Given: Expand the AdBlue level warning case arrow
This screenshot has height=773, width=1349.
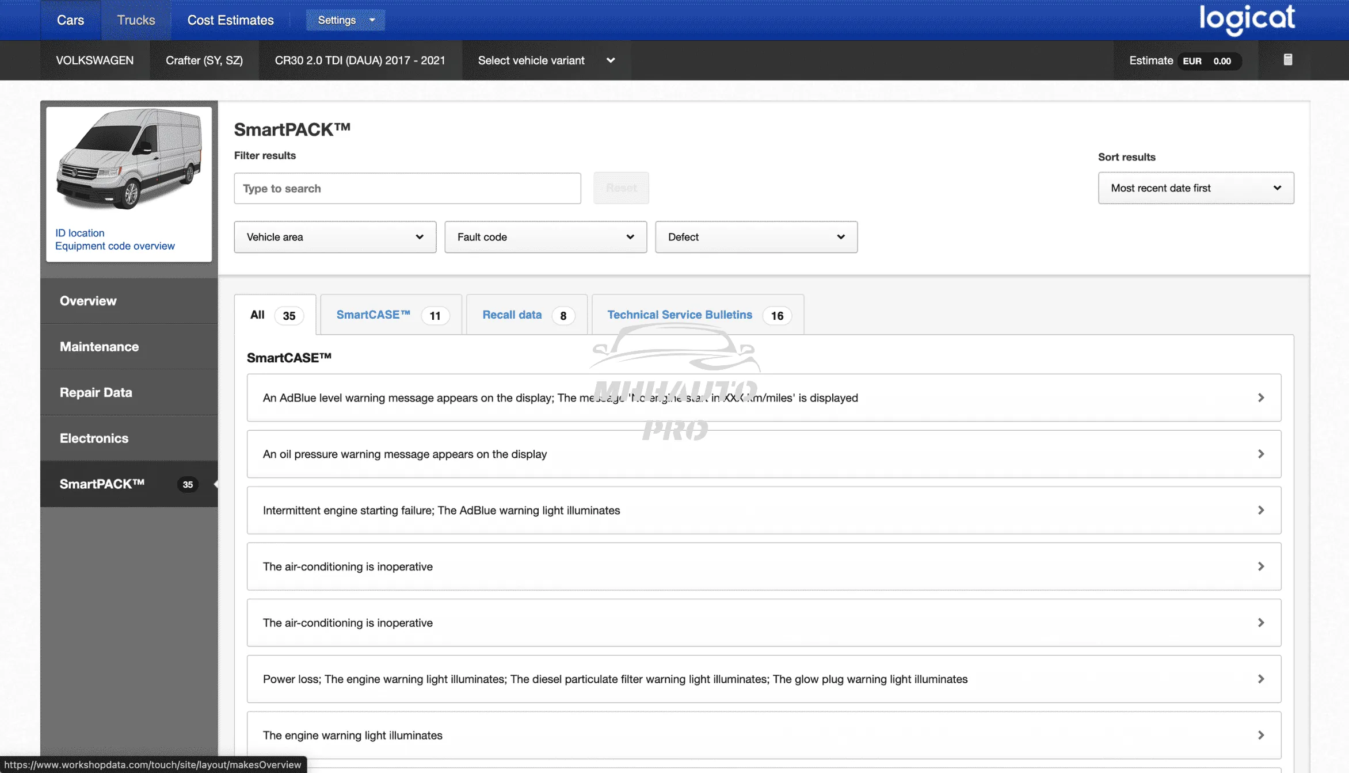Looking at the screenshot, I should [x=1260, y=398].
